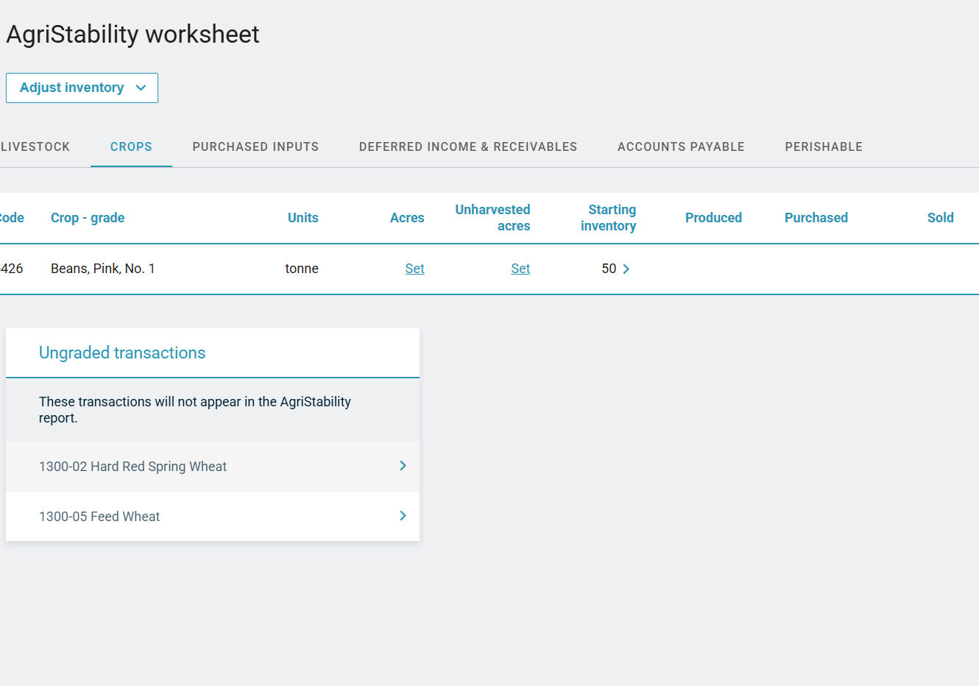Viewport: 979px width, 686px height.
Task: Click the Produced column header
Action: click(x=713, y=218)
